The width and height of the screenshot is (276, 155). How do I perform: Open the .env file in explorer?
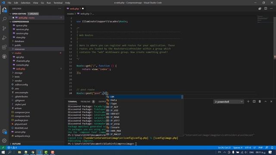point(17,89)
